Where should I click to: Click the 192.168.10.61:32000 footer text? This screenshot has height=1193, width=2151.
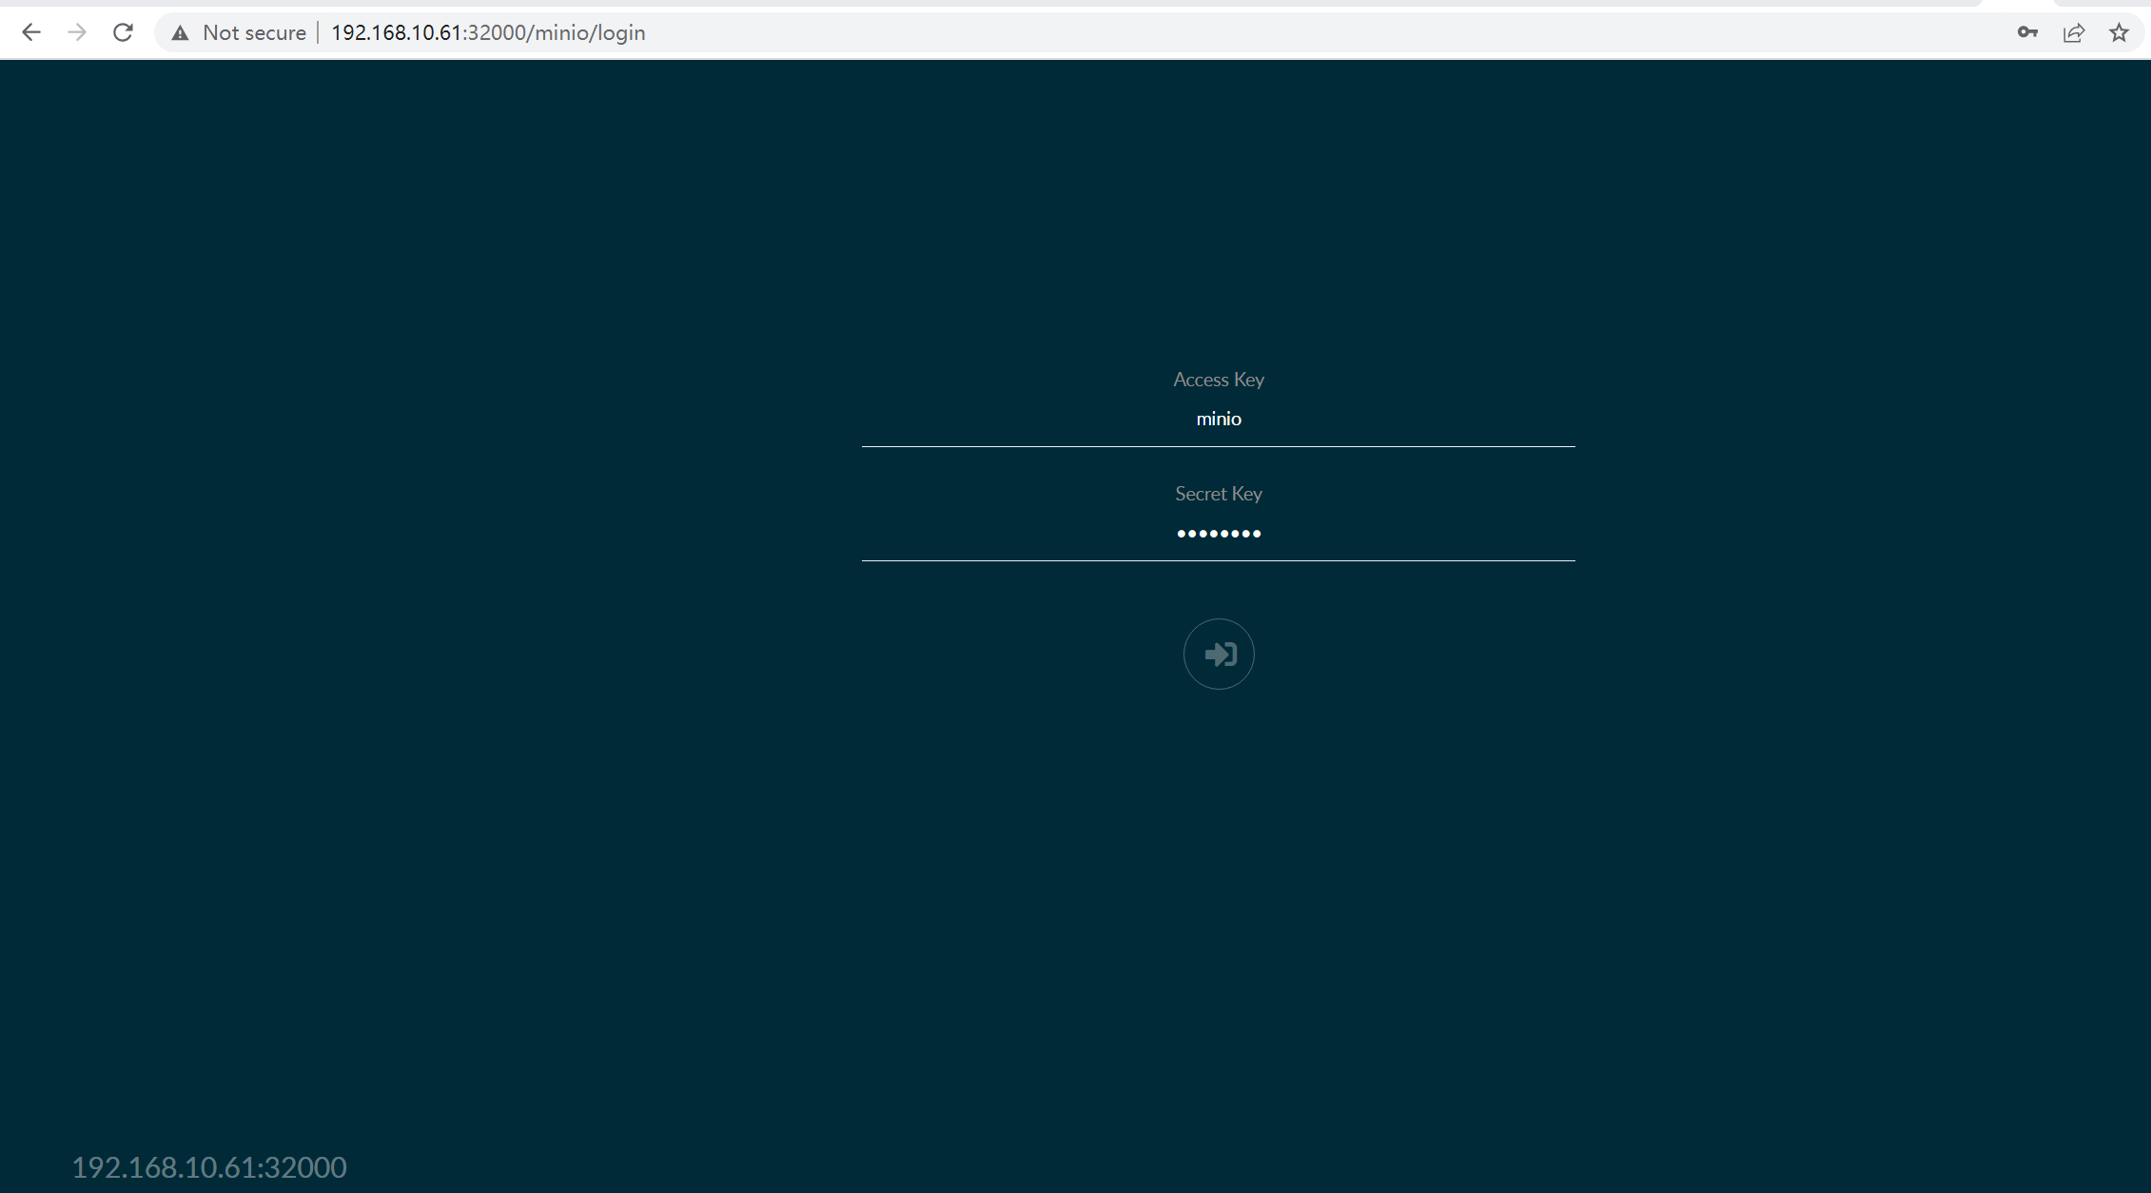(x=209, y=1167)
